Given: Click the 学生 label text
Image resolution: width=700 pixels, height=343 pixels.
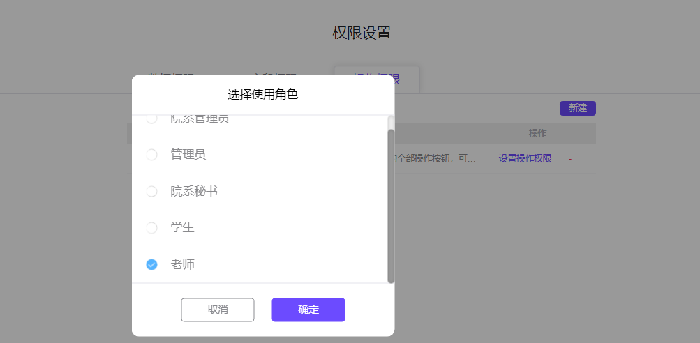Looking at the screenshot, I should click(x=182, y=228).
